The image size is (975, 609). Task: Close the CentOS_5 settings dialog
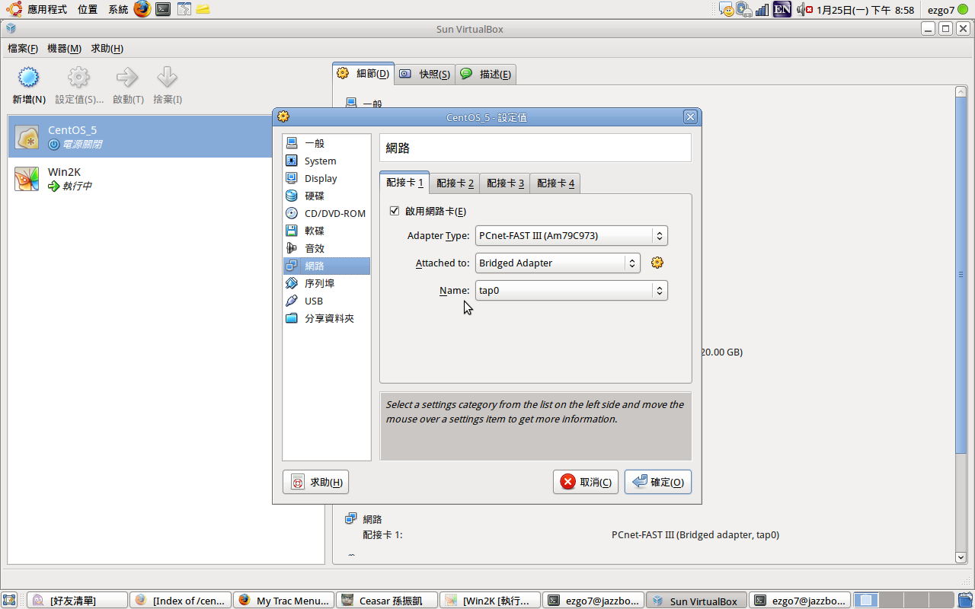[x=690, y=116]
